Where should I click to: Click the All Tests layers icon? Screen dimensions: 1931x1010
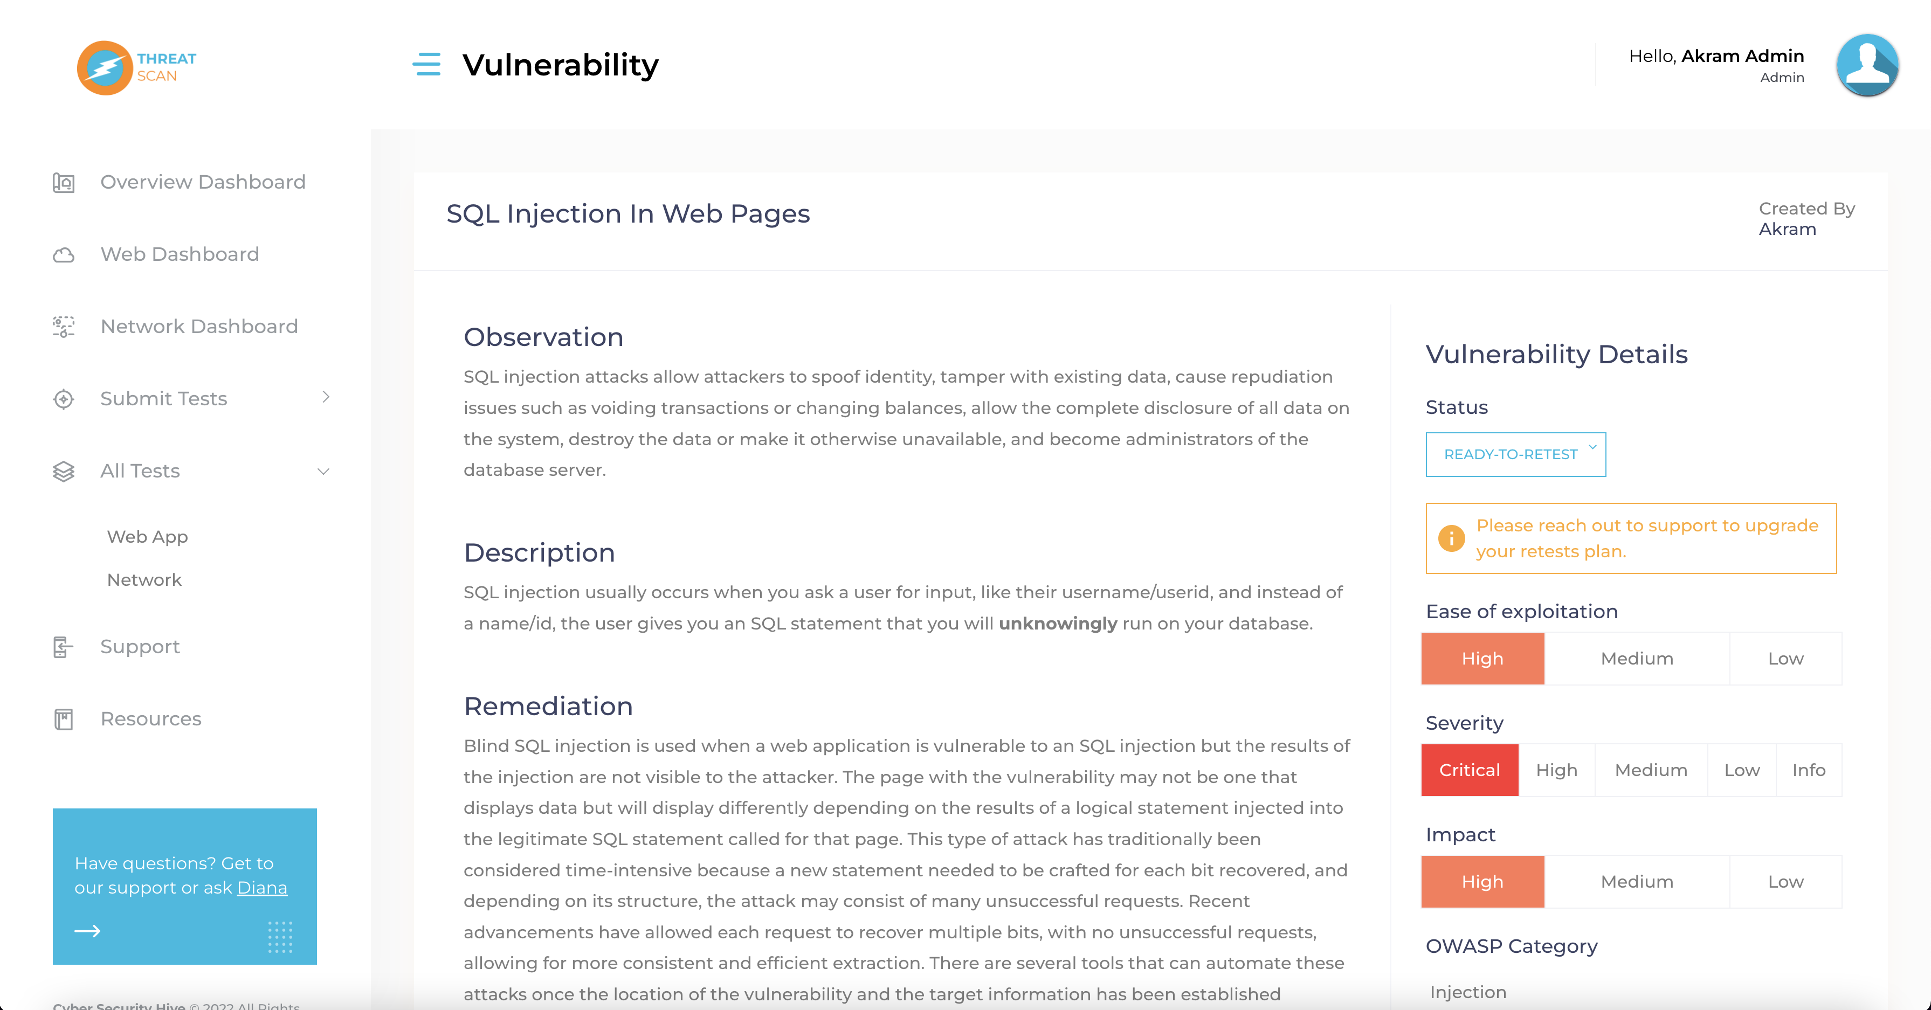[x=64, y=471]
